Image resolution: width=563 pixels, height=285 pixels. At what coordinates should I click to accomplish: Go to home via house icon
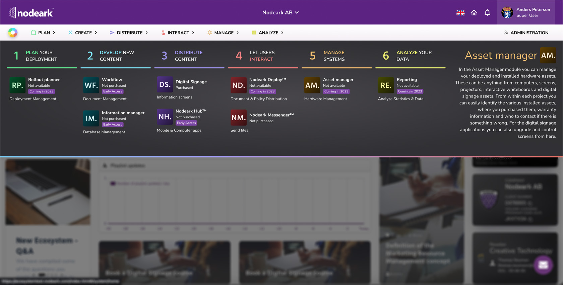point(474,13)
